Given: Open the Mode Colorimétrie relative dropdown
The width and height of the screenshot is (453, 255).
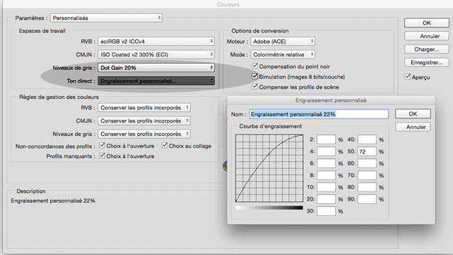Looking at the screenshot, I should [282, 54].
